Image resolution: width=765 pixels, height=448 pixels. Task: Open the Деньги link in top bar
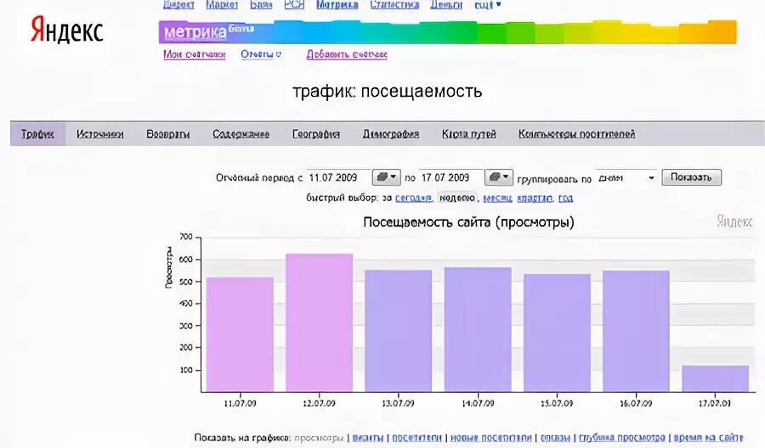pos(446,5)
